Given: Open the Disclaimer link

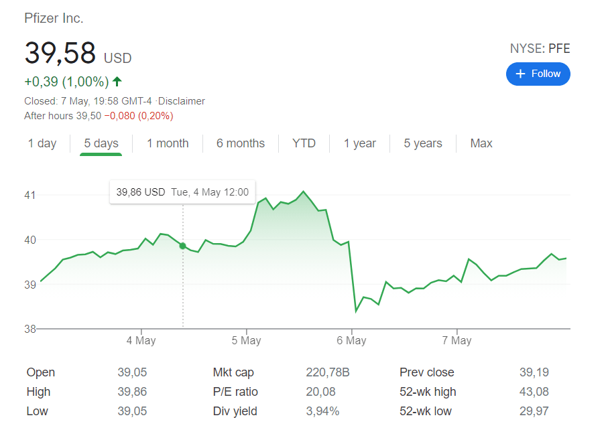Looking at the screenshot, I should click(x=181, y=101).
